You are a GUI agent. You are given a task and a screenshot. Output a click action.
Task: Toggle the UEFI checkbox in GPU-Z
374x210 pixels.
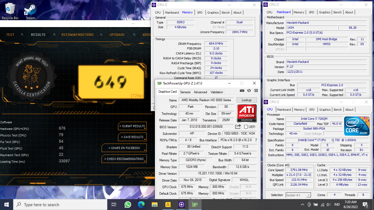[246, 127]
